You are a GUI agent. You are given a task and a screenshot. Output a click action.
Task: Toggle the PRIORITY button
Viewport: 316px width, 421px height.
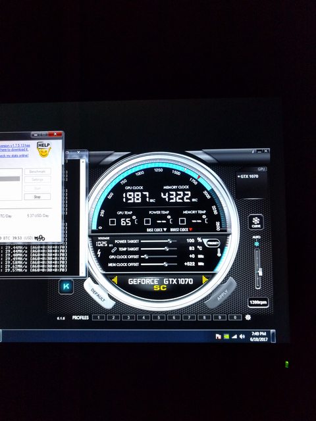tap(213, 243)
